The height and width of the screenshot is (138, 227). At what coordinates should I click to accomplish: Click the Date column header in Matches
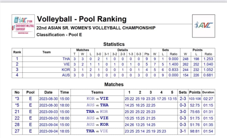(x=48, y=92)
